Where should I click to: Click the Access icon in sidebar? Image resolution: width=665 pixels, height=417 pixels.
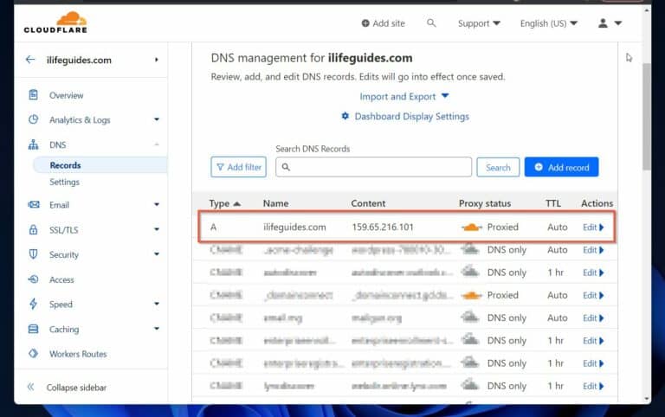tap(33, 279)
